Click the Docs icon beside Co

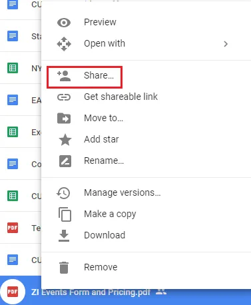[13, 164]
